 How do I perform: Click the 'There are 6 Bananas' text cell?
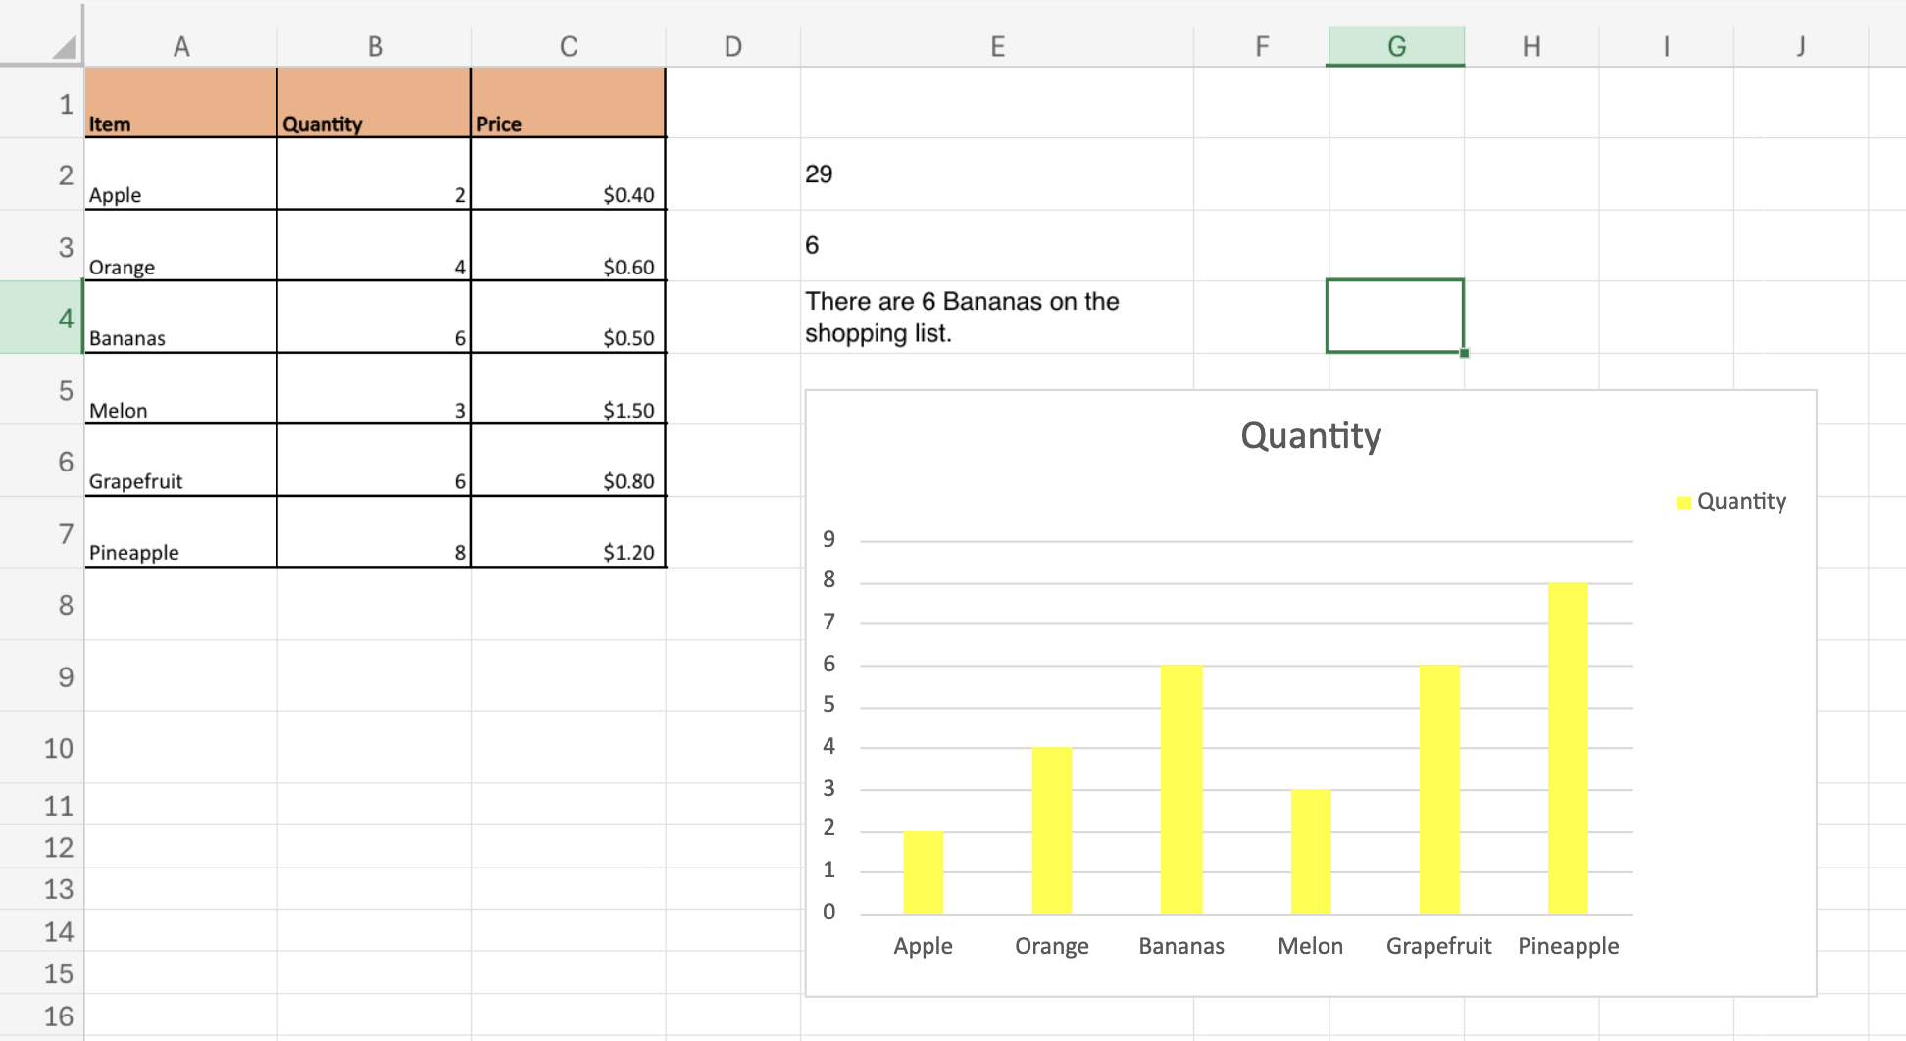997,318
